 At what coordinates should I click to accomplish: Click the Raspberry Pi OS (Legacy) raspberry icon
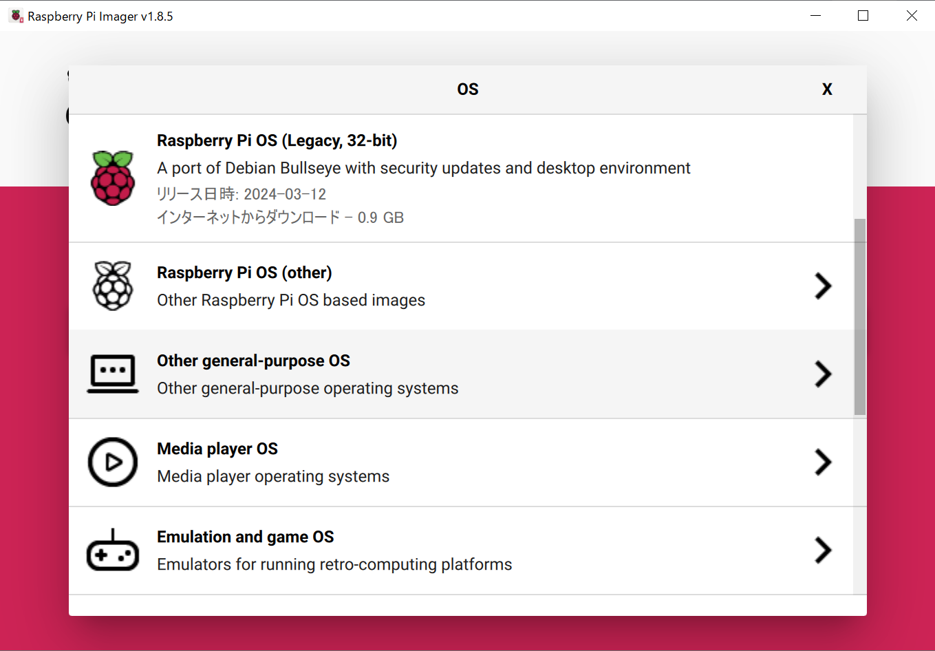pyautogui.click(x=112, y=178)
